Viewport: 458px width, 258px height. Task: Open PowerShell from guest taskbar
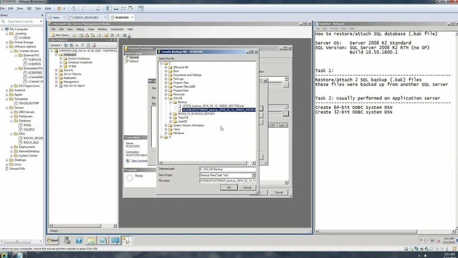click(79, 240)
